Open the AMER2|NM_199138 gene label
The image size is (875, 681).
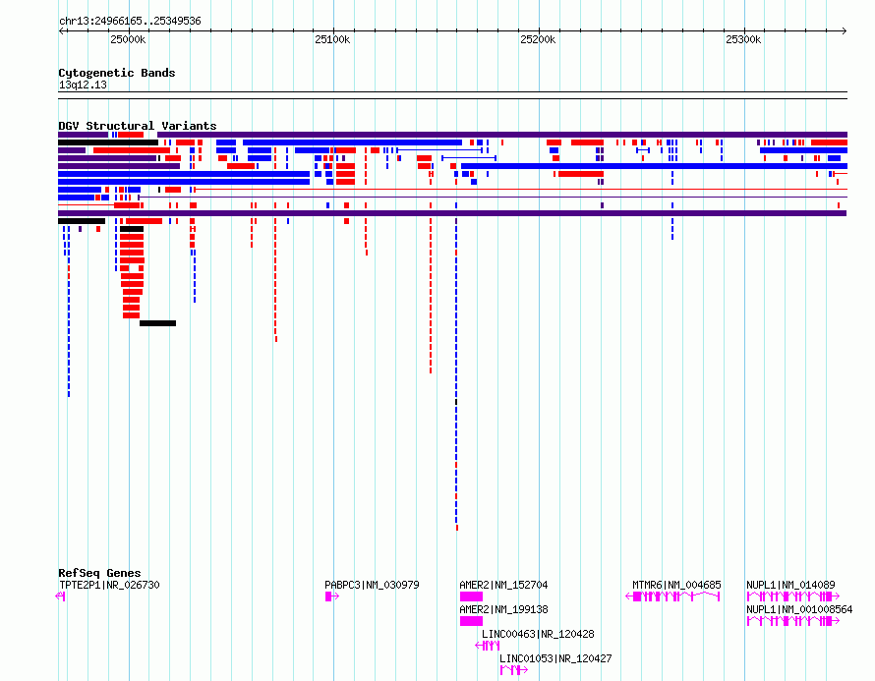pos(503,609)
